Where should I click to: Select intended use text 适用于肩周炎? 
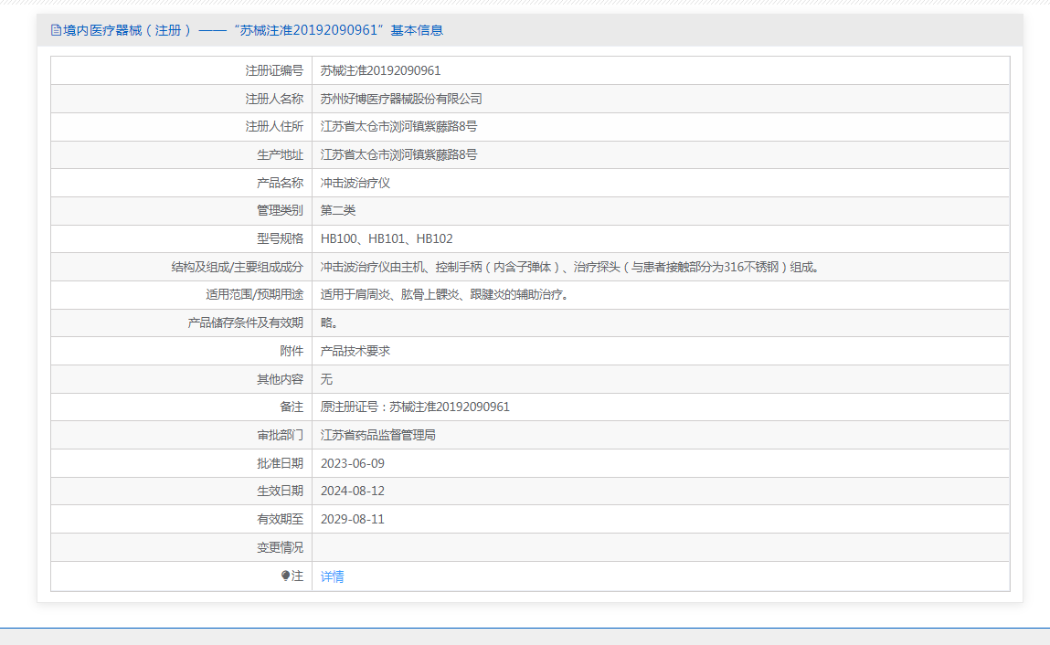tap(446, 295)
